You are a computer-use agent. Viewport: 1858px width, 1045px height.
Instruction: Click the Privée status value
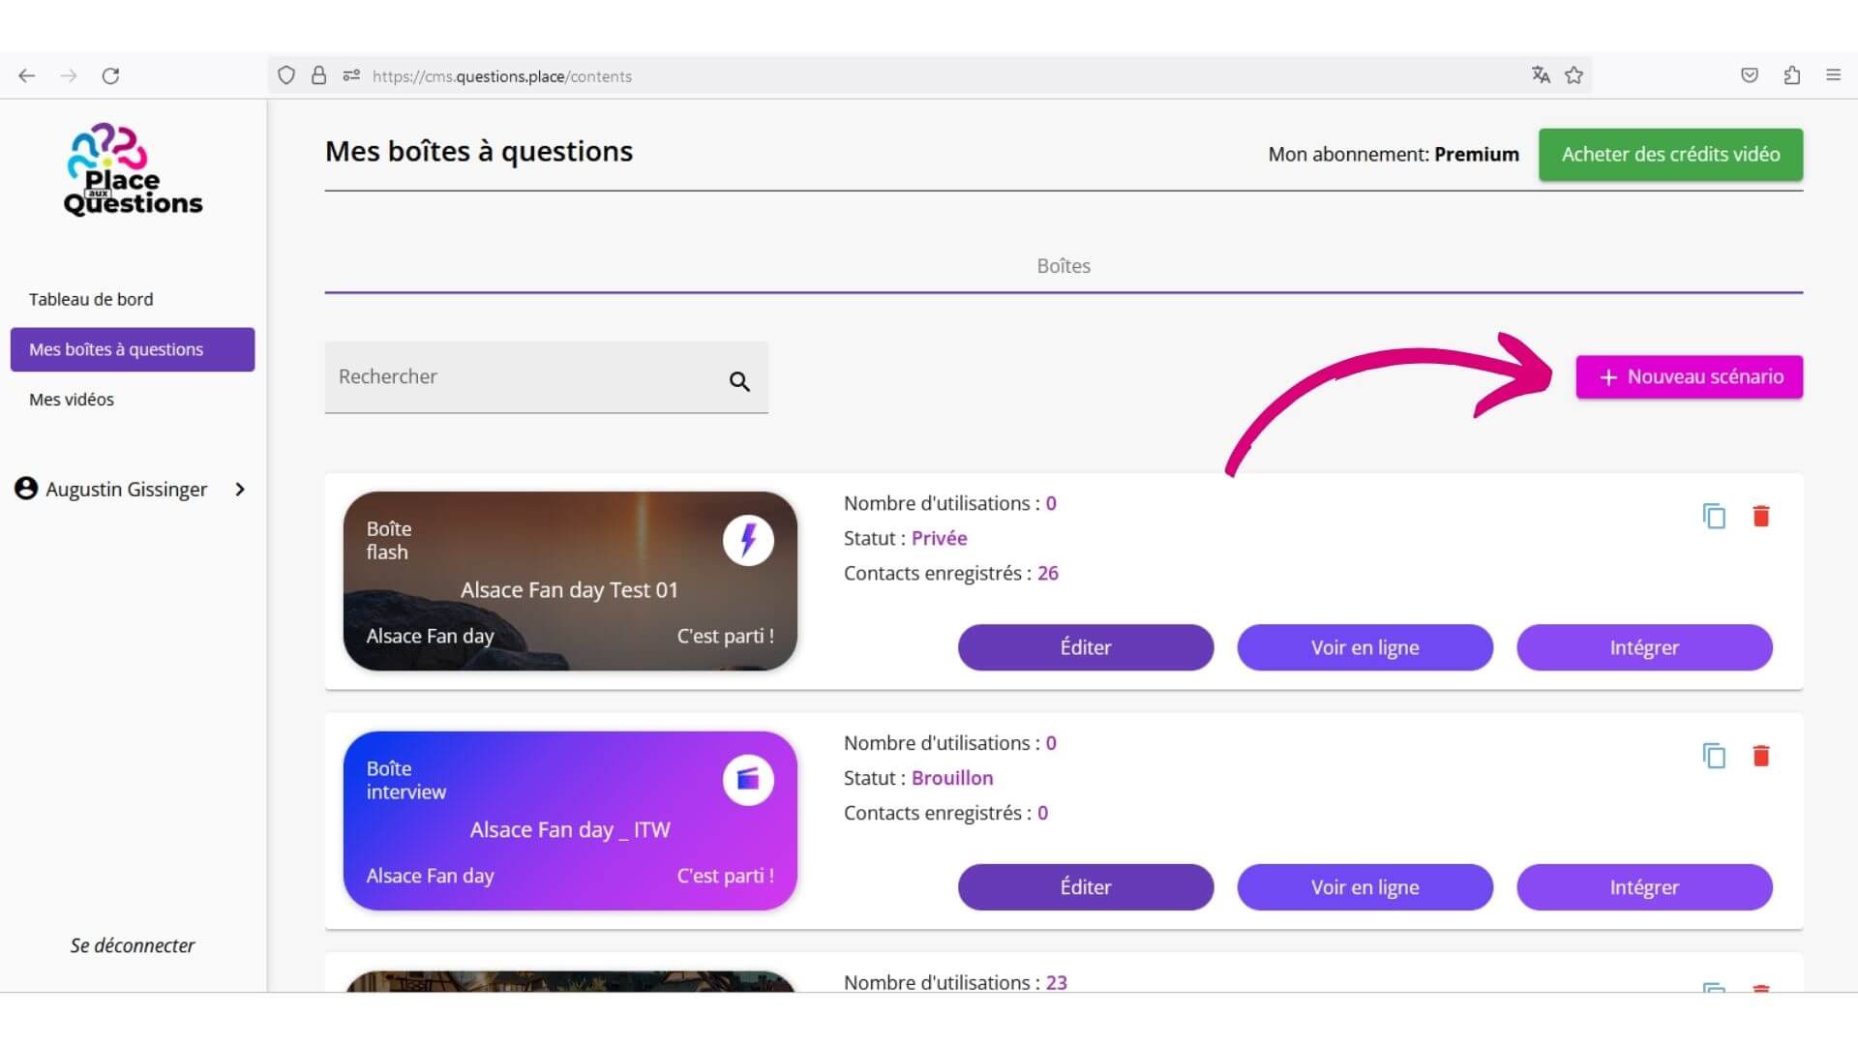click(939, 538)
